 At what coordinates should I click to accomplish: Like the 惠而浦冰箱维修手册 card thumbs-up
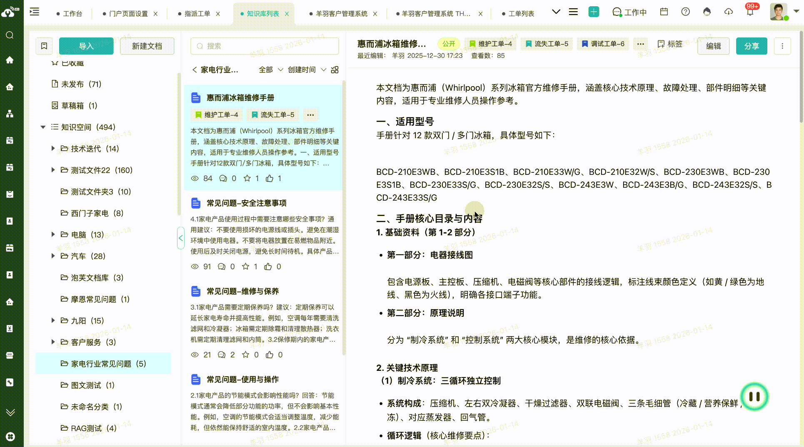tap(270, 179)
